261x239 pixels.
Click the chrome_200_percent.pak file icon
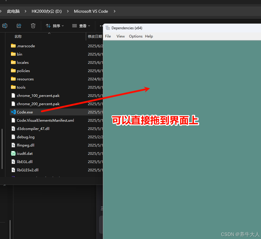click(x=13, y=104)
